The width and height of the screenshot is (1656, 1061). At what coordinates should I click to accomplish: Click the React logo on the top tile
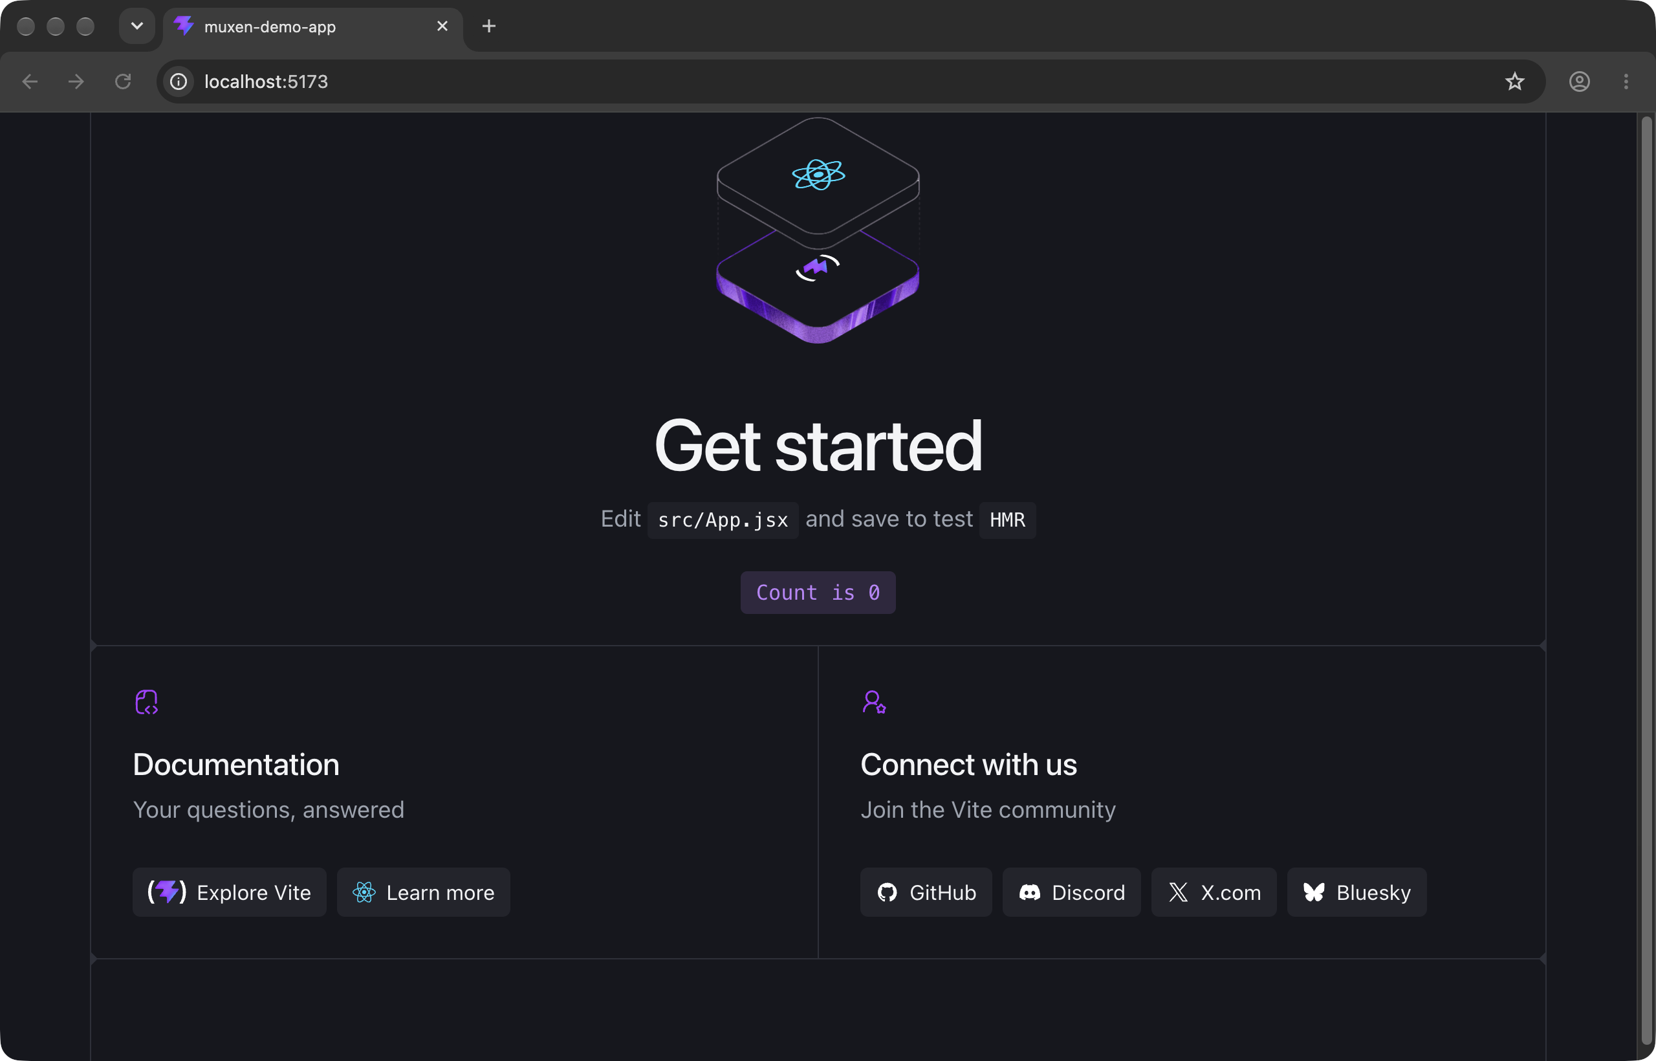(x=818, y=174)
